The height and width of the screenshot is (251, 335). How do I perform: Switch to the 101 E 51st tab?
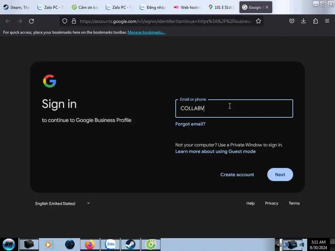coord(221,7)
